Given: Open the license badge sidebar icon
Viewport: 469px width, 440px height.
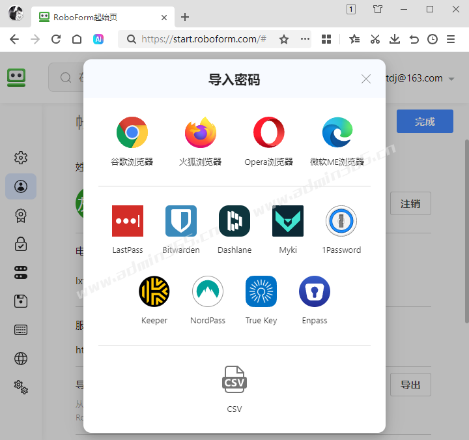Looking at the screenshot, I should point(21,215).
